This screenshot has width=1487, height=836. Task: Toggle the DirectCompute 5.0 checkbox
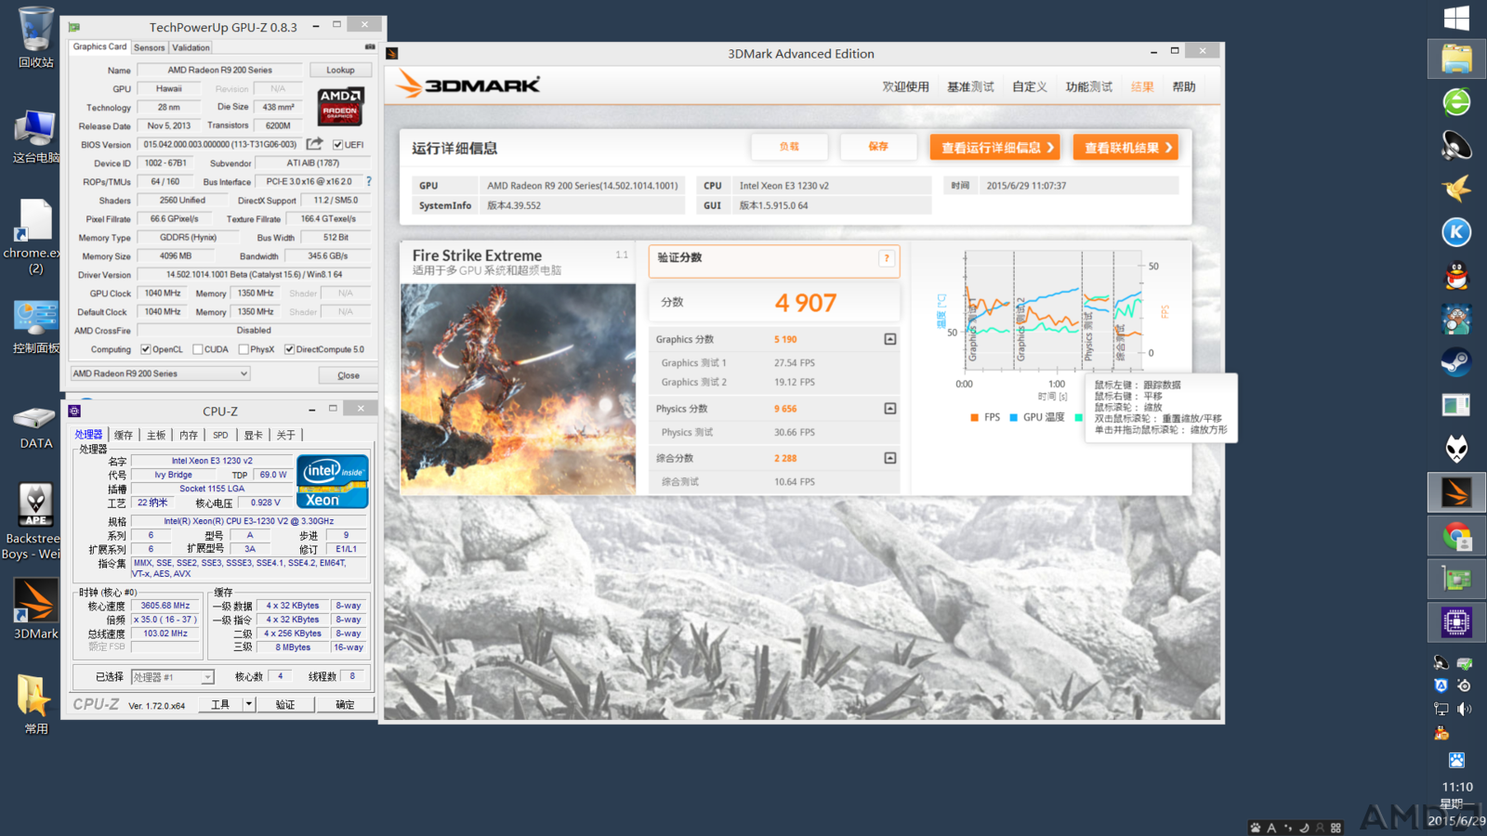coord(290,349)
